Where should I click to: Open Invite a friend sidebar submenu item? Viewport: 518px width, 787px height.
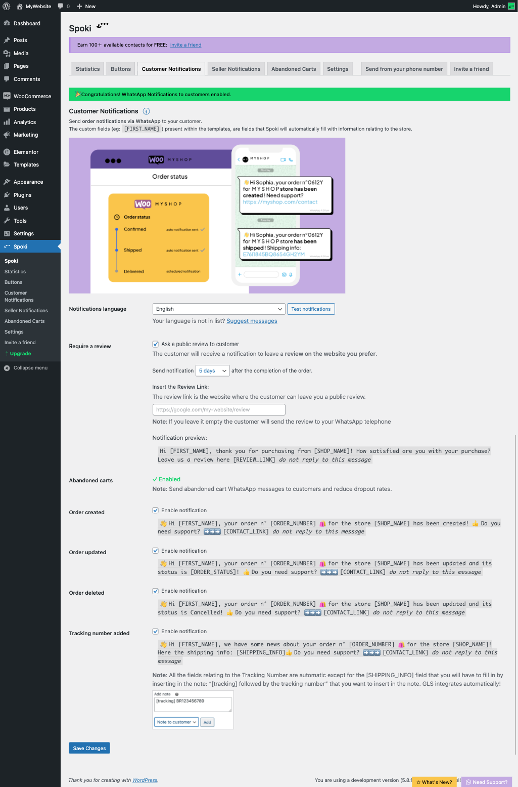click(20, 343)
